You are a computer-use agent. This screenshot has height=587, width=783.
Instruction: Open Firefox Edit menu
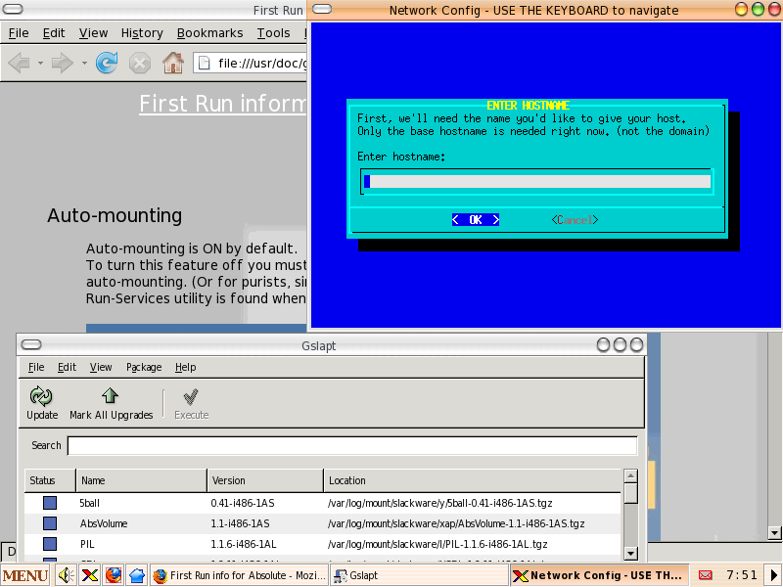click(54, 33)
